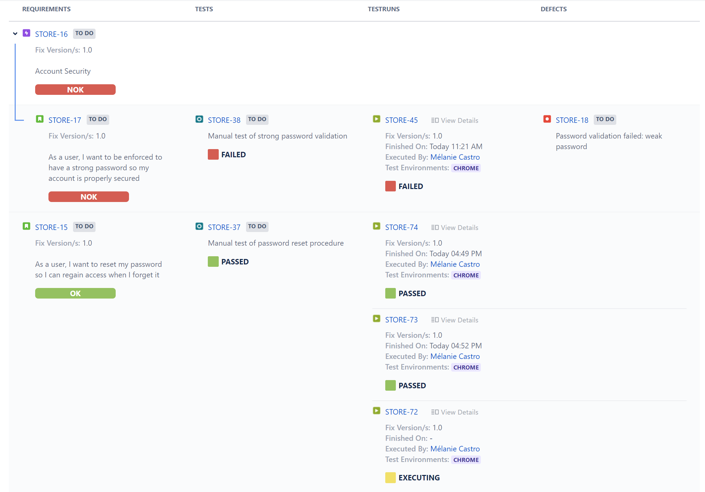Open Mélanie Castro profile on STORE-74

455,264
